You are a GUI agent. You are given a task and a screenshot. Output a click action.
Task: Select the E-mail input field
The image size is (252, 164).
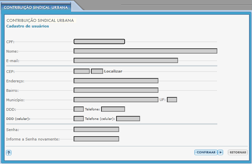126,60
